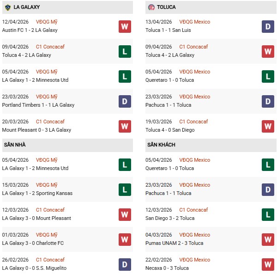Click the Pumas UNAM 2 - 3 Toluca match text
Screen dimensions: 277x274
point(168,243)
